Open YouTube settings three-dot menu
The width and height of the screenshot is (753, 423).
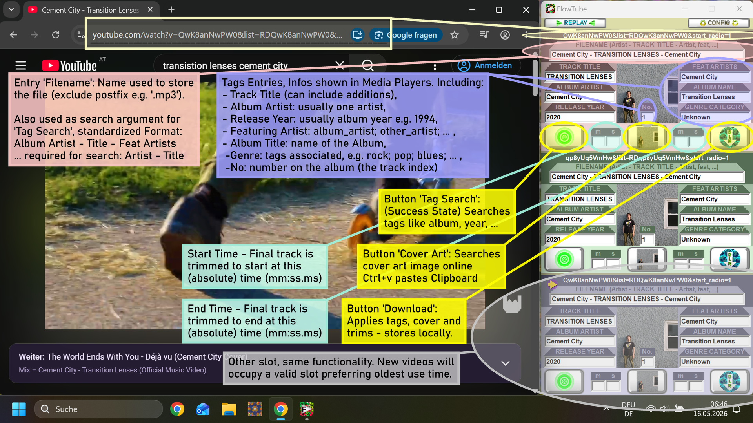click(435, 67)
